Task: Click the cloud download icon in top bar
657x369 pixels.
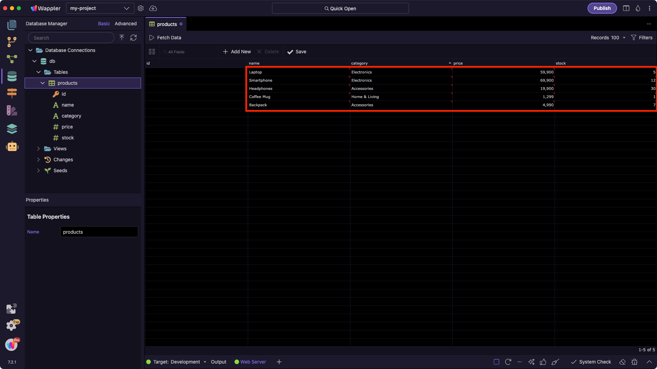Action: tap(153, 8)
